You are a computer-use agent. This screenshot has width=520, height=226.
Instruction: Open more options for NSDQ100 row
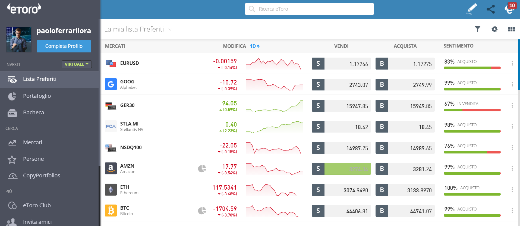[512, 147]
